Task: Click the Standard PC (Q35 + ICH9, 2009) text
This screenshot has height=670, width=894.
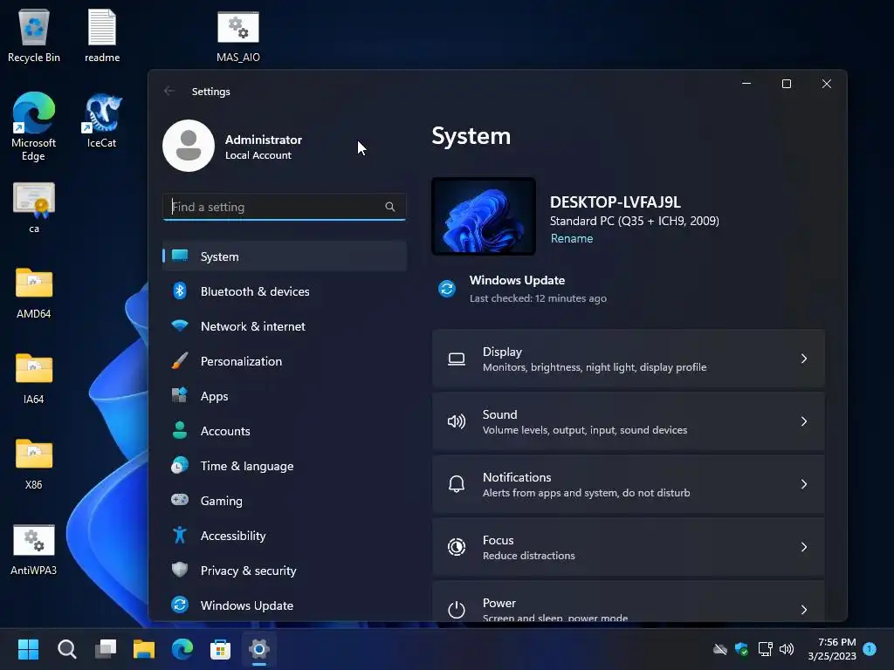Action: [x=635, y=221]
